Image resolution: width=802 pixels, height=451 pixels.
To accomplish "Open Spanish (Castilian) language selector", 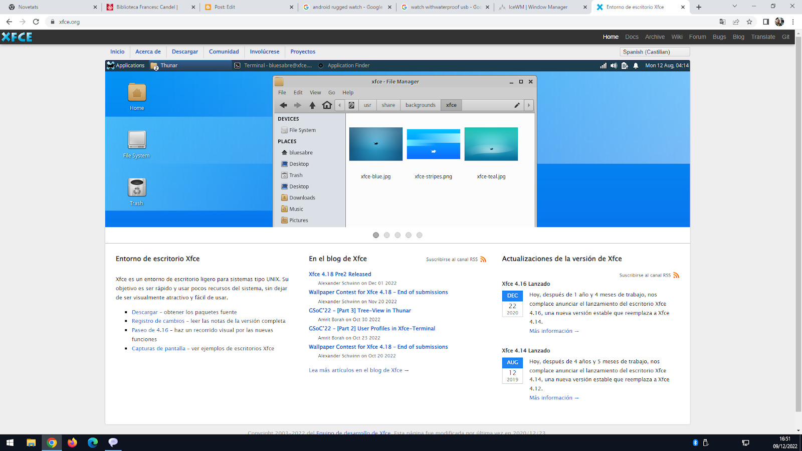I will tap(655, 52).
